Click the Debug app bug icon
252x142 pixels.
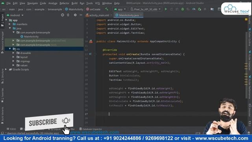click(x=183, y=9)
